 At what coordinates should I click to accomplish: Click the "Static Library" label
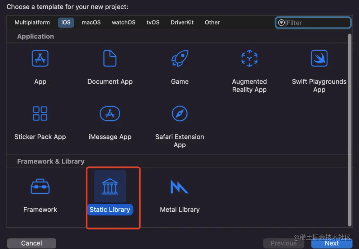(x=110, y=209)
